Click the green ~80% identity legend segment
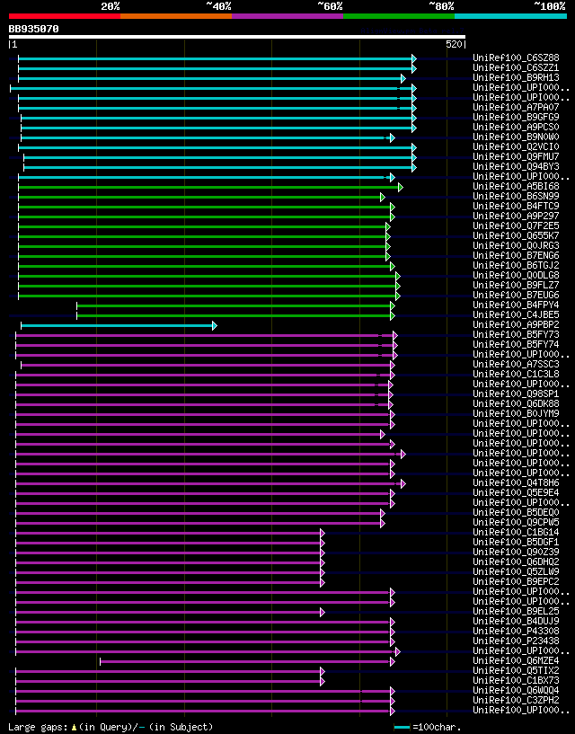 tap(399, 16)
